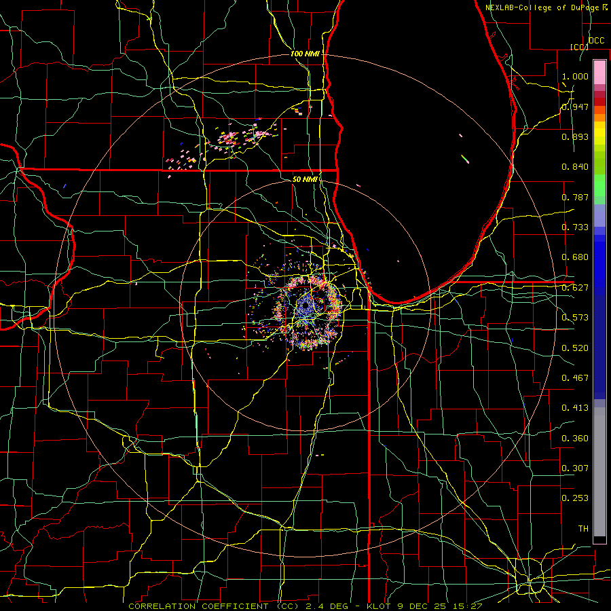Select the 1.000 value on the scale
Image resolution: width=611 pixels, height=611 pixels.
pos(575,76)
